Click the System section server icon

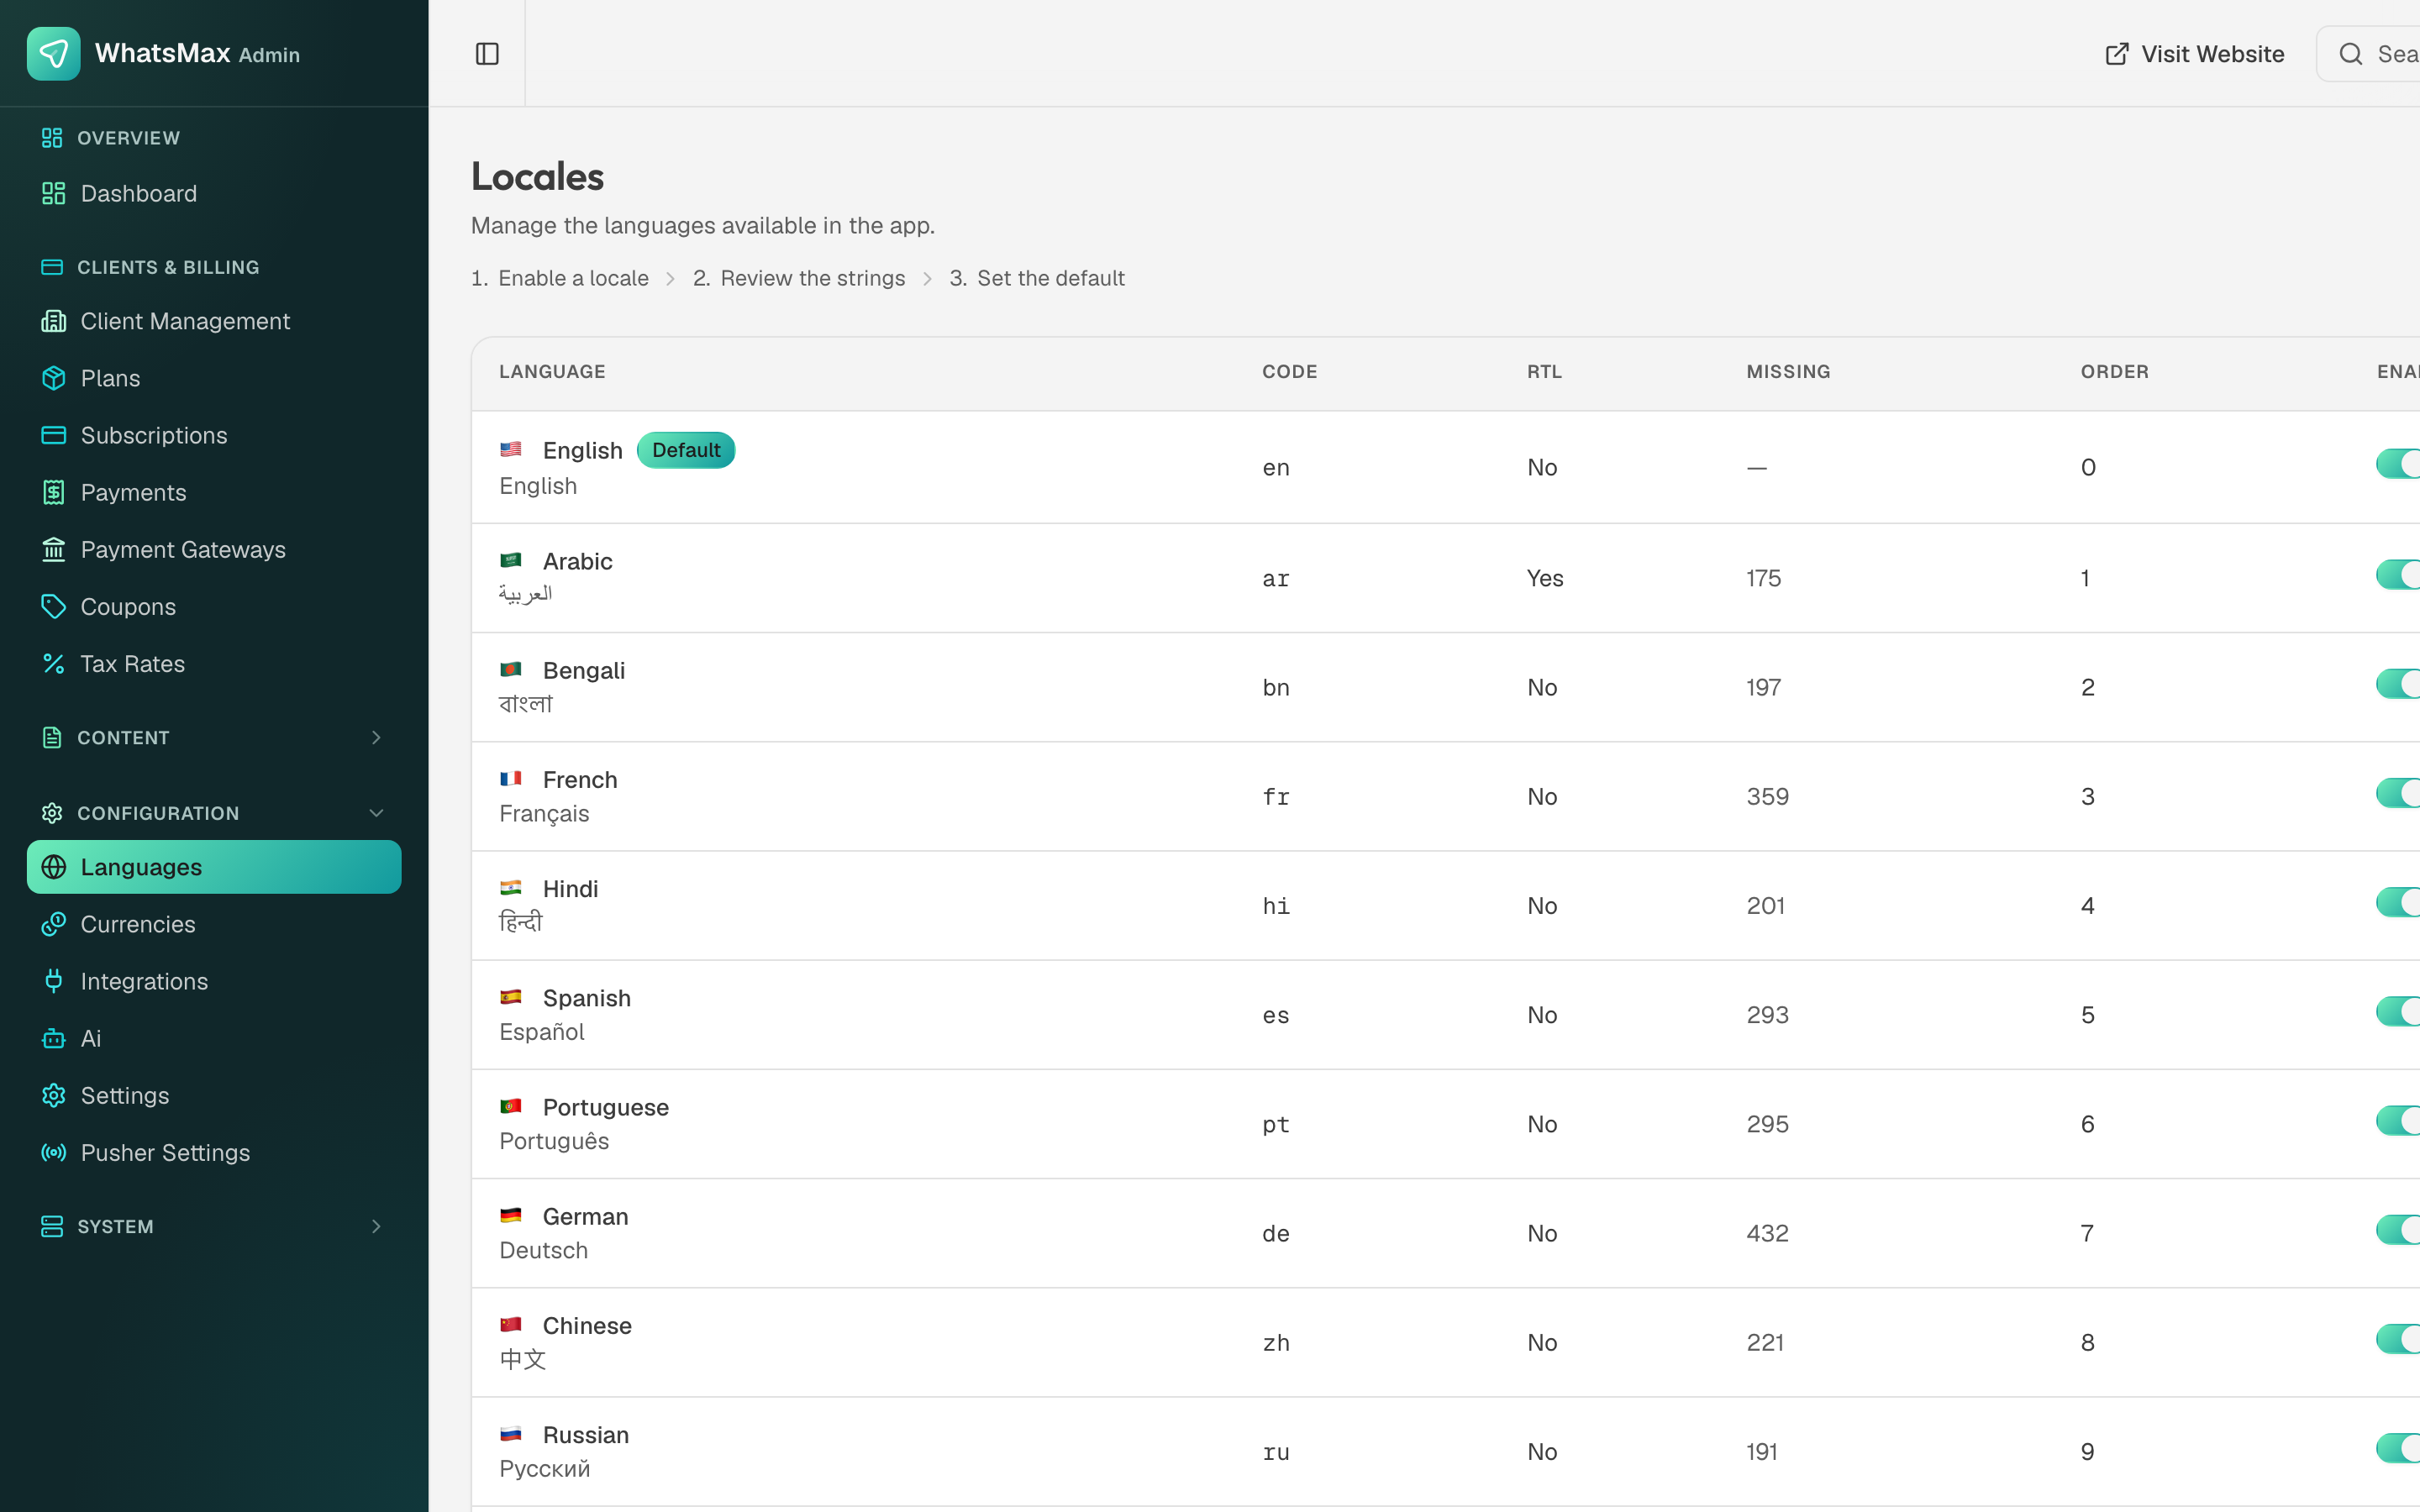(x=52, y=1226)
